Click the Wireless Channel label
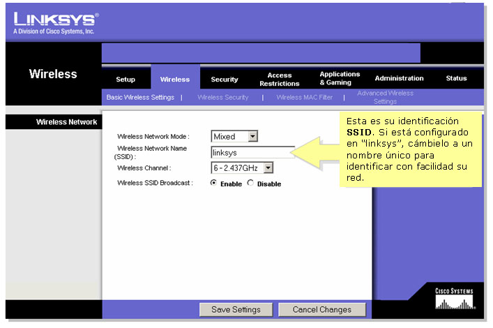Viewport: 493px width, 328px height. (x=144, y=168)
